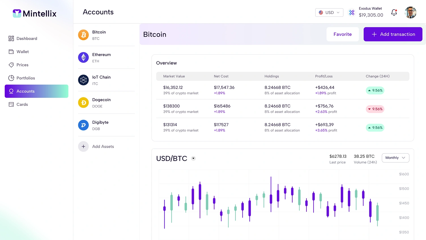Mark Bitcoin with the Favorite button
426x240 pixels.
point(342,34)
